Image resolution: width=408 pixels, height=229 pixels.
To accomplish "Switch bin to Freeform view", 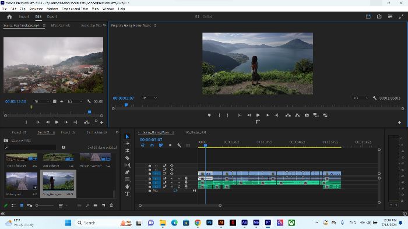I will [30, 205].
